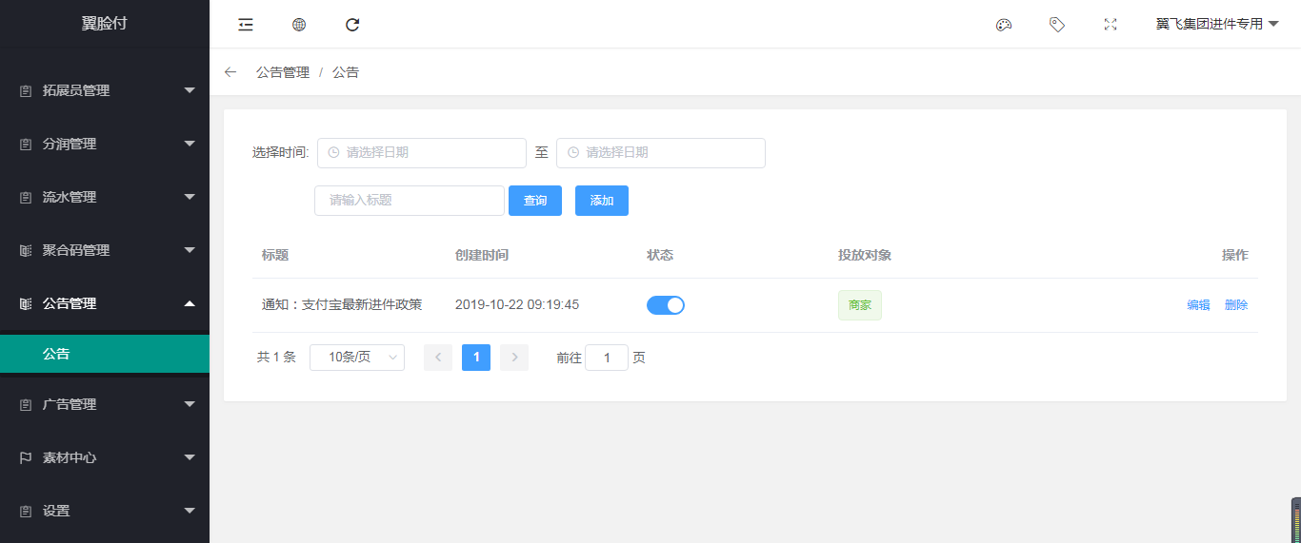Screen dimensions: 1301x543
Task: Click the previous page arrow button
Action: 438,358
